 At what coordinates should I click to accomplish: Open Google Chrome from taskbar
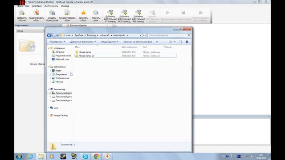(x=96, y=156)
